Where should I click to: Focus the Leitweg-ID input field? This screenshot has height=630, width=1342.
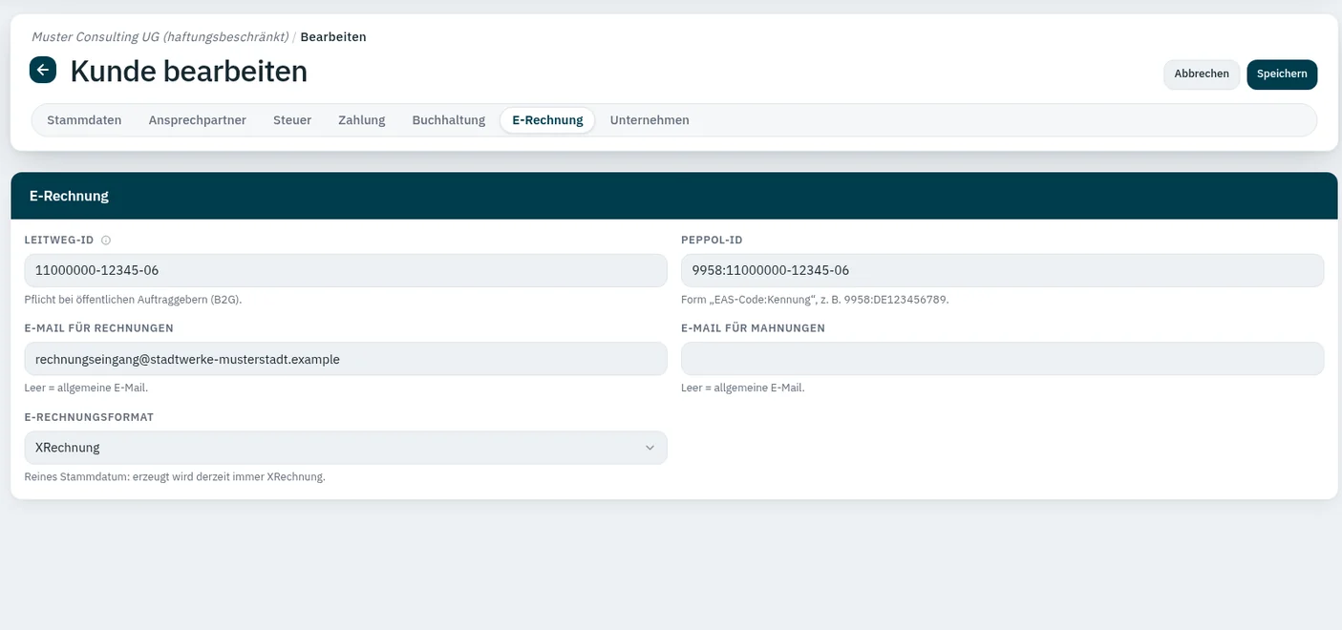346,270
